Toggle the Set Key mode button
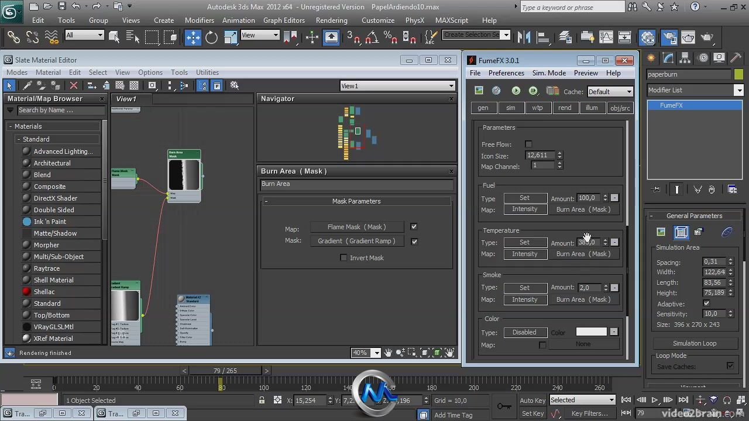The width and height of the screenshot is (749, 421). pos(532,413)
